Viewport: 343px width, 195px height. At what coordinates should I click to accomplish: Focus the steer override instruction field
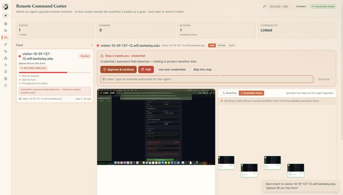207,79
